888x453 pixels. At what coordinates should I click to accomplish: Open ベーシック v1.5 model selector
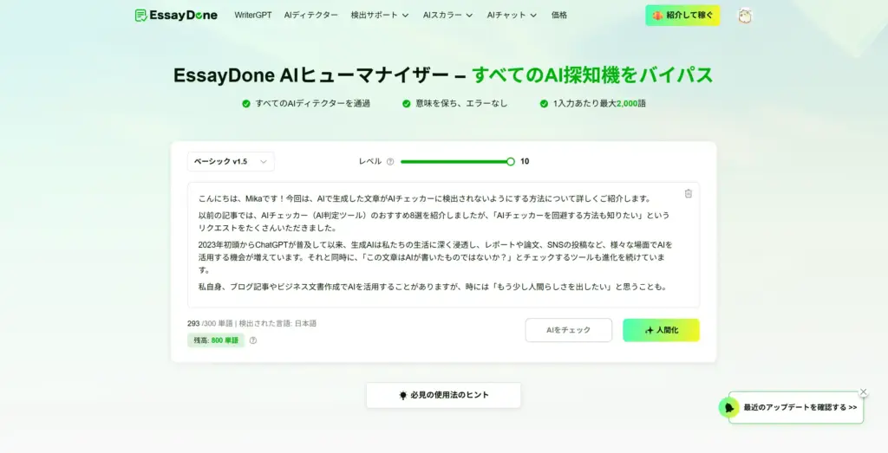(x=231, y=162)
